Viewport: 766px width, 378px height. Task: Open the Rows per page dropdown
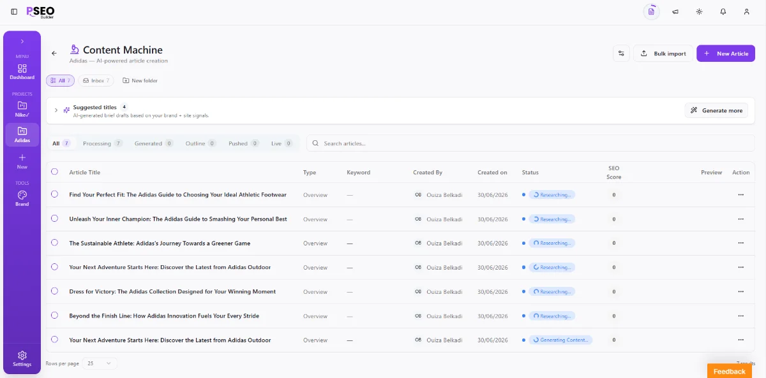click(100, 363)
